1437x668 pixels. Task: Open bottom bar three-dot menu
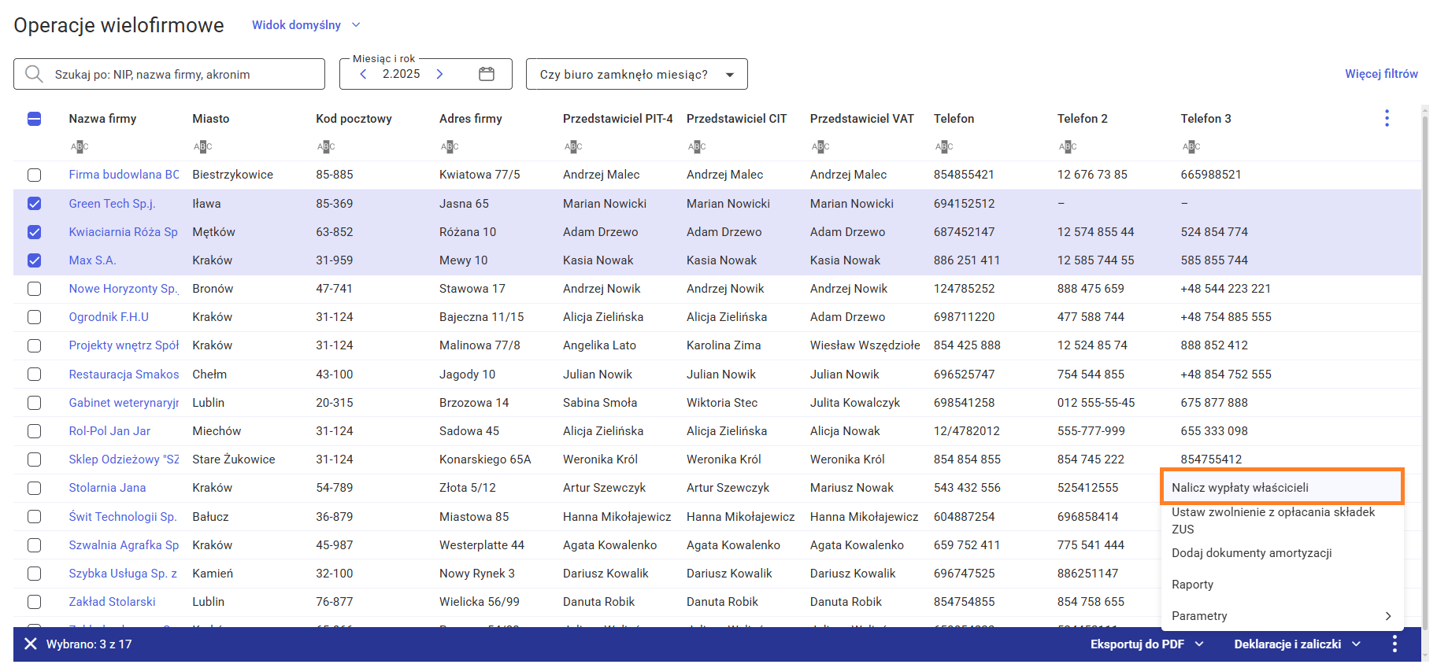coord(1394,644)
